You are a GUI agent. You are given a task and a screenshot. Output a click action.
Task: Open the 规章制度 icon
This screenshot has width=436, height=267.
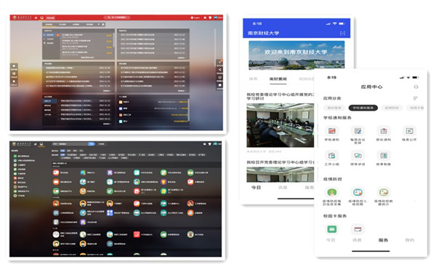[384, 156]
